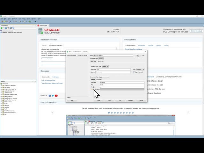Click the connection Name input field
Image resolution: width=204 pixels, height=153 pixels.
[113, 55]
